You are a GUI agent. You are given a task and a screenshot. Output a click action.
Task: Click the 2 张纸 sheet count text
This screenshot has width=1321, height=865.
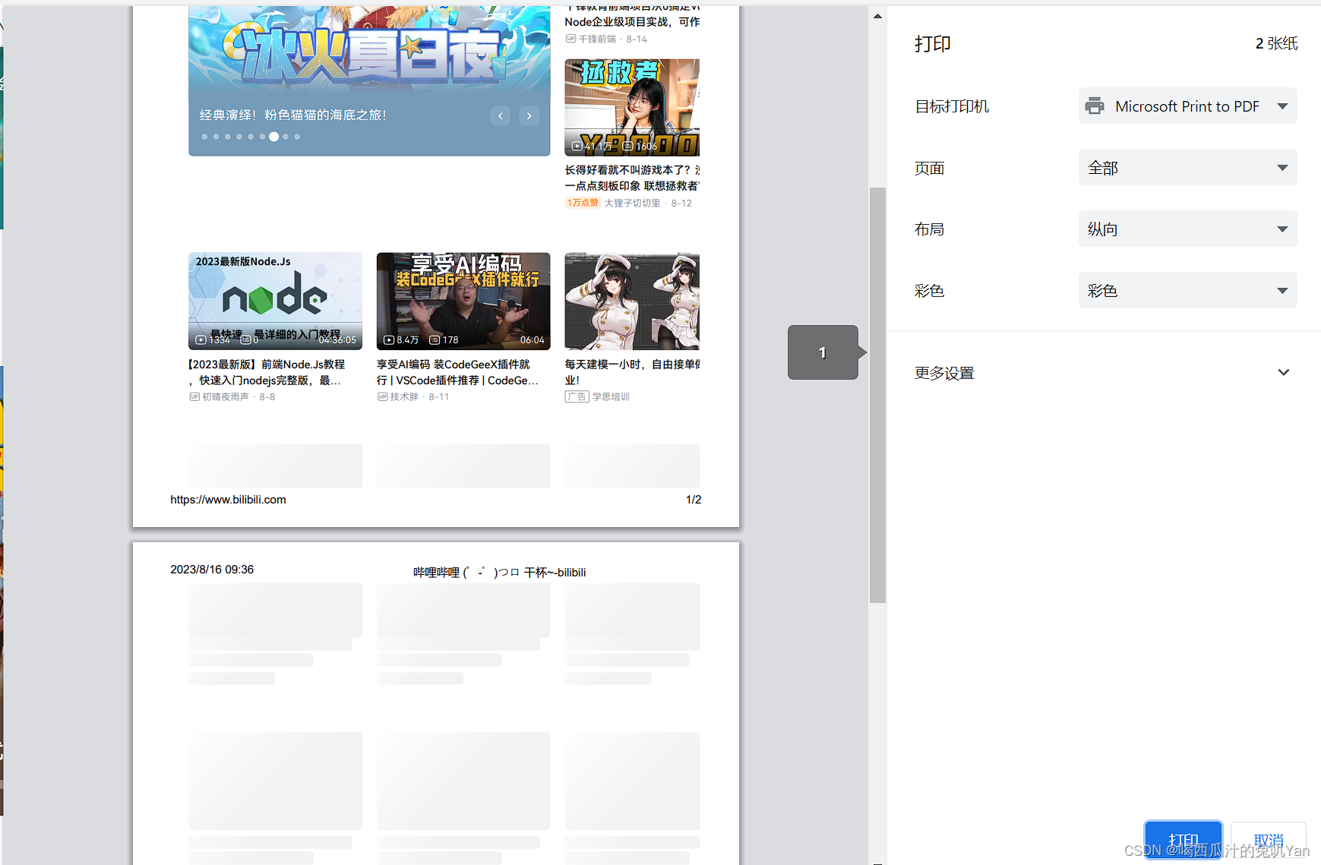click(x=1276, y=43)
